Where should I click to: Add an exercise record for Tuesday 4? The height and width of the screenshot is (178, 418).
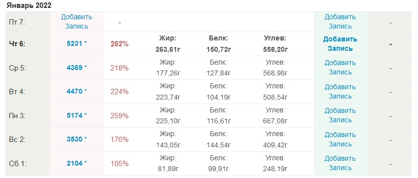[x=340, y=92]
